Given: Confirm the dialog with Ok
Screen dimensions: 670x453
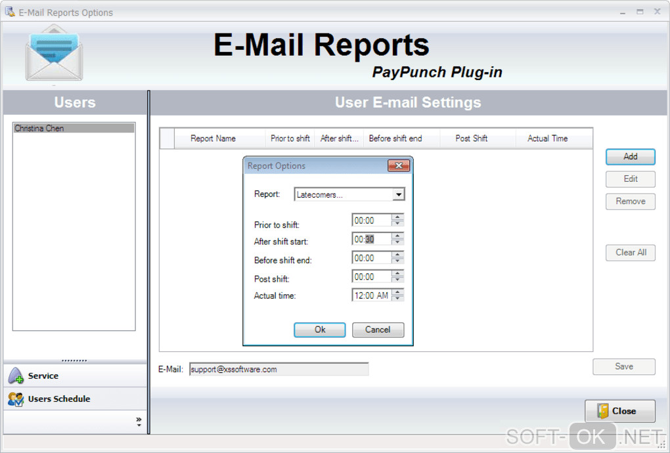Looking at the screenshot, I should click(320, 330).
